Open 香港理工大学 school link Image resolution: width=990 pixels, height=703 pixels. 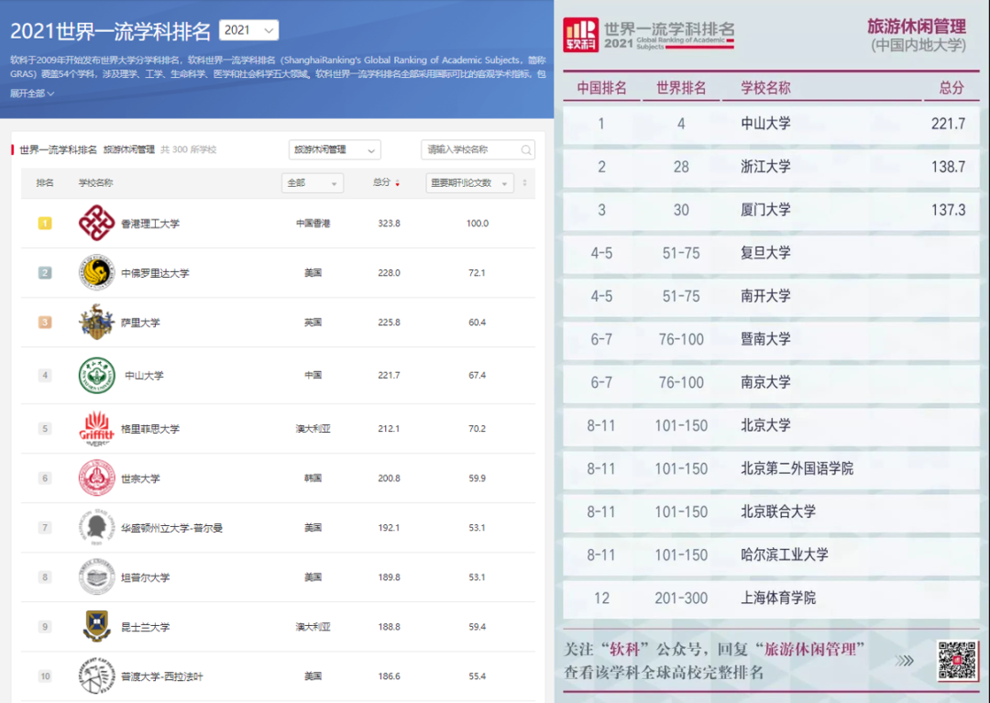pos(150,224)
